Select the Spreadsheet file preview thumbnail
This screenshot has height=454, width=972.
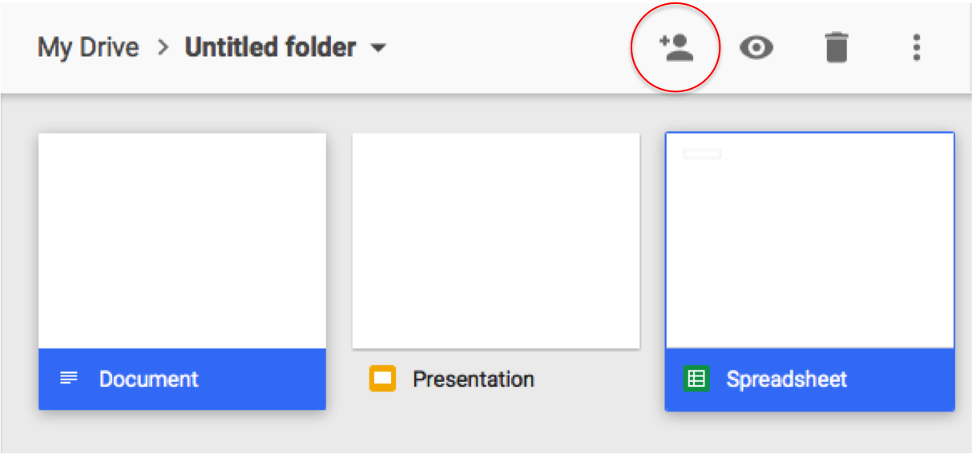coord(809,240)
